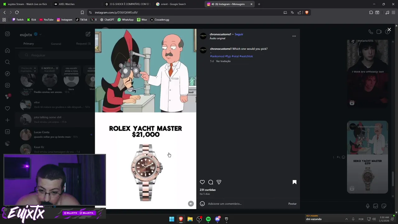Open Discord from the taskbar
This screenshot has height=224, width=398.
pyautogui.click(x=217, y=219)
